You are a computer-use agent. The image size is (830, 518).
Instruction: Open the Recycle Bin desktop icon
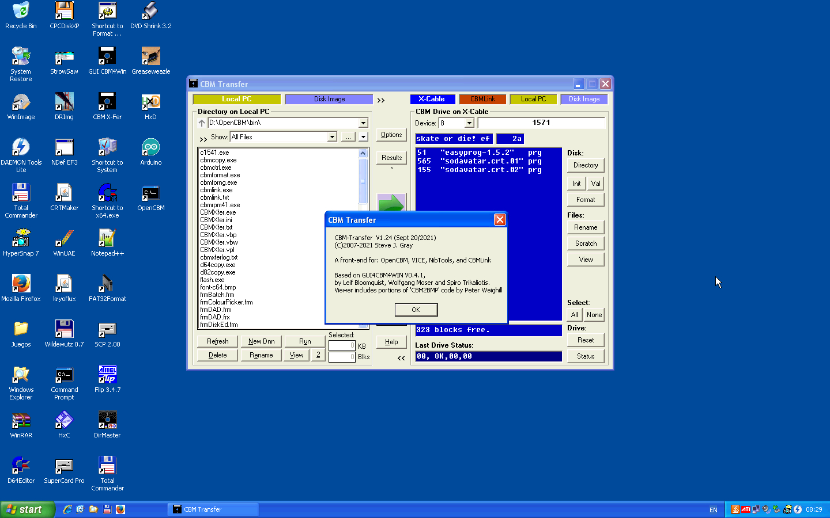point(21,16)
